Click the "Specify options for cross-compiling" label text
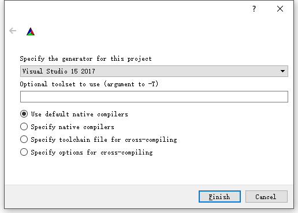Viewport: 298px width, 213px height. tap(92, 152)
